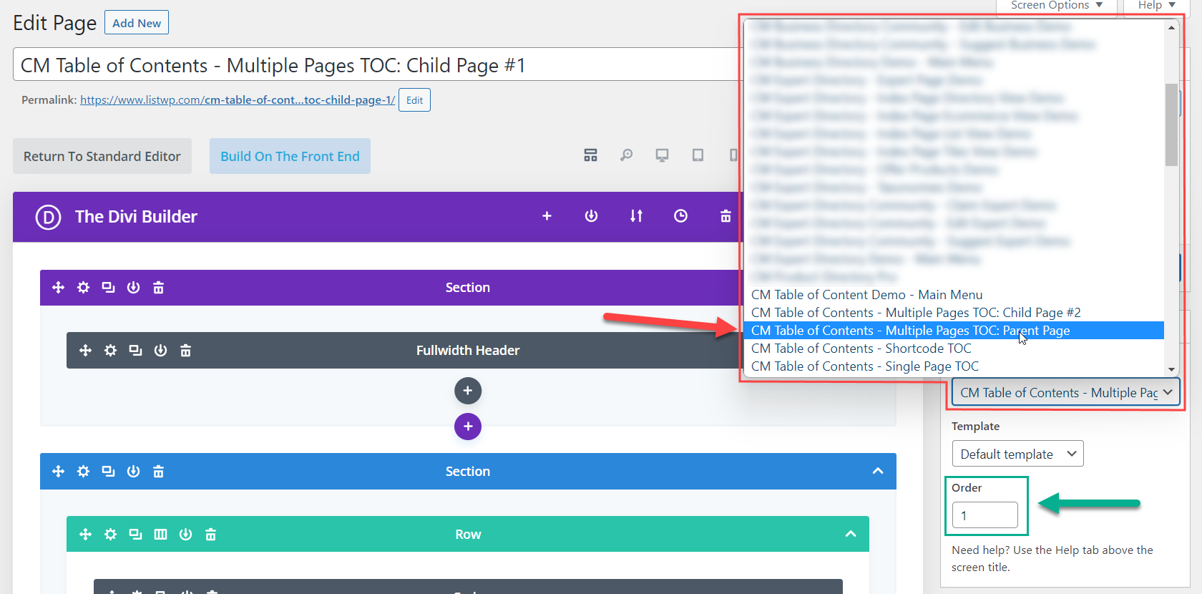Click Return To Standard Editor
The height and width of the screenshot is (594, 1202).
click(102, 156)
